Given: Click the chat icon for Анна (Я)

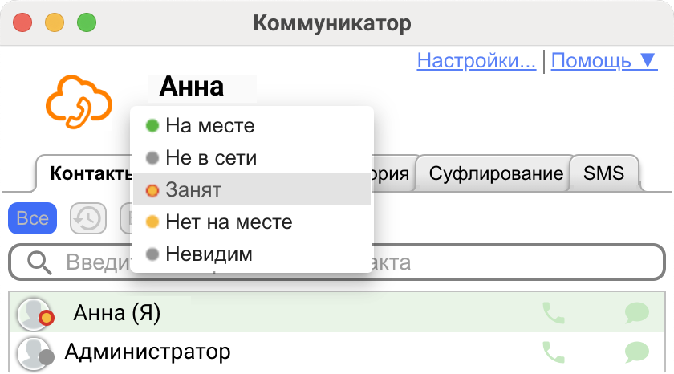Looking at the screenshot, I should click(x=636, y=312).
